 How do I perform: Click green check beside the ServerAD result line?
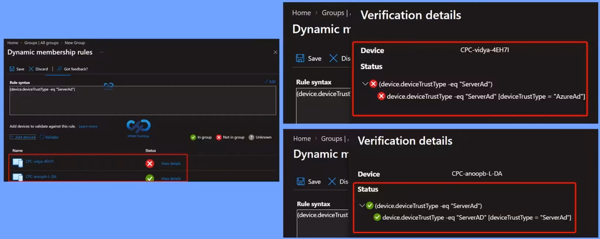[x=377, y=217]
